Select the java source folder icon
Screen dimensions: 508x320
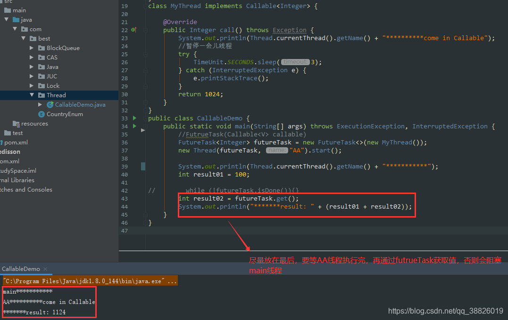(16, 20)
